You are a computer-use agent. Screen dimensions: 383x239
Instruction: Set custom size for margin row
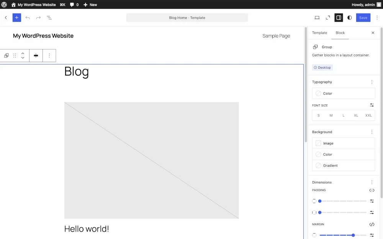point(372,235)
